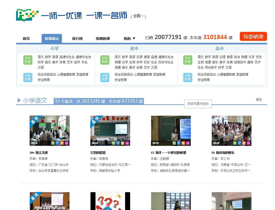Image resolution: width=275 pixels, height=210 pixels.
Task: Open the 全国 region selector dropdown
Action: click(137, 16)
